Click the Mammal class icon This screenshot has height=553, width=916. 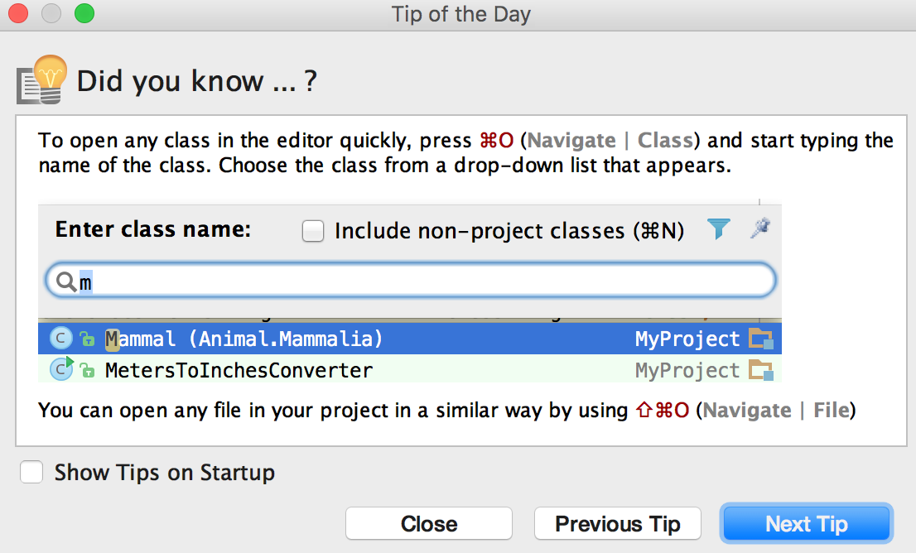(x=61, y=339)
